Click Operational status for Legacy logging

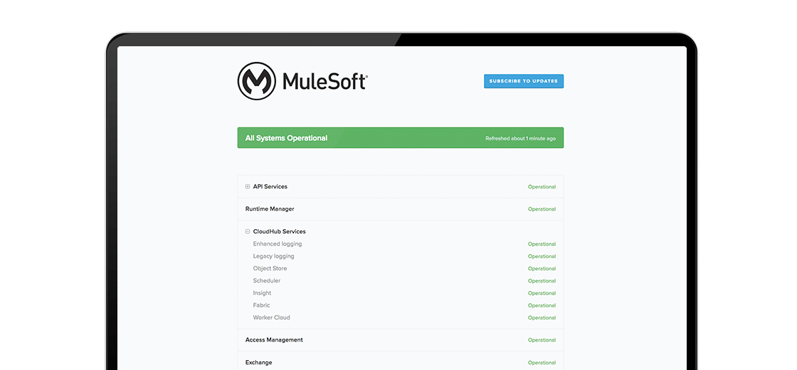(x=542, y=257)
